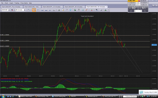Open the Help menu
The height and width of the screenshot is (98, 158).
30,3
